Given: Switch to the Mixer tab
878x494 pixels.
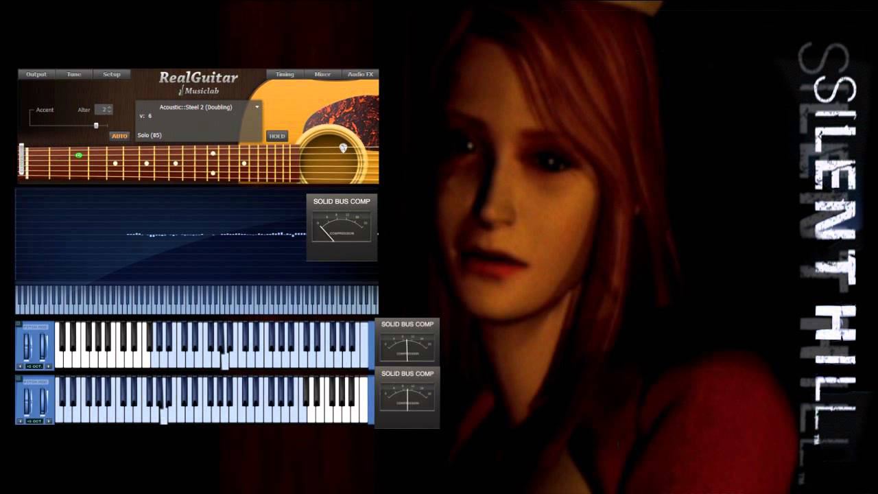Looking at the screenshot, I should coord(322,74).
